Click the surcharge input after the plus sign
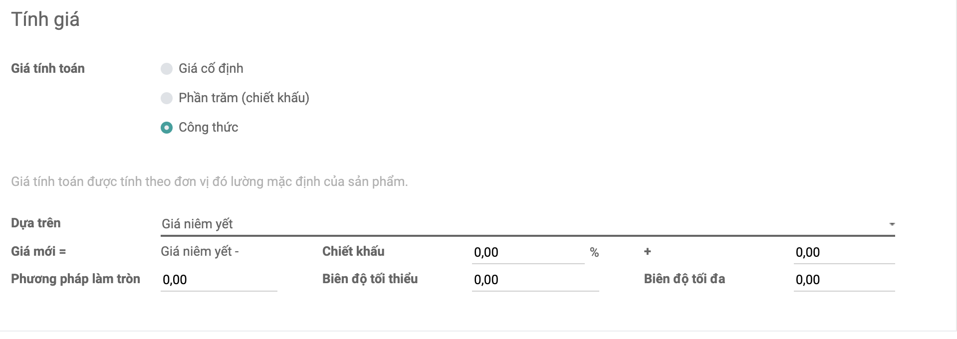The width and height of the screenshot is (957, 339). 843,252
